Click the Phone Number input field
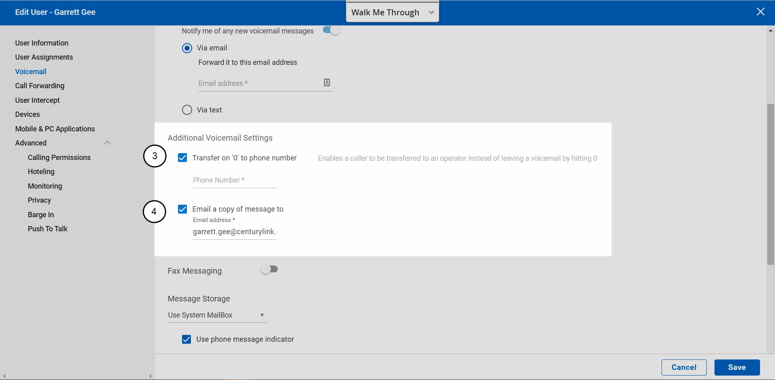The width and height of the screenshot is (775, 380). point(234,181)
